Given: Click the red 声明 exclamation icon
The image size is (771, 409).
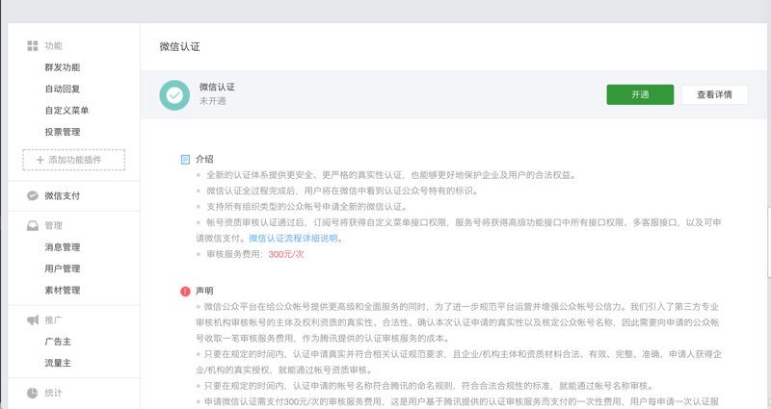Looking at the screenshot, I should (x=185, y=292).
